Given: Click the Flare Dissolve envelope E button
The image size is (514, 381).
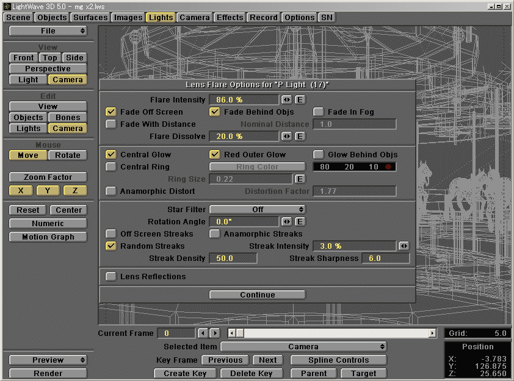Looking at the screenshot, I should coord(300,136).
